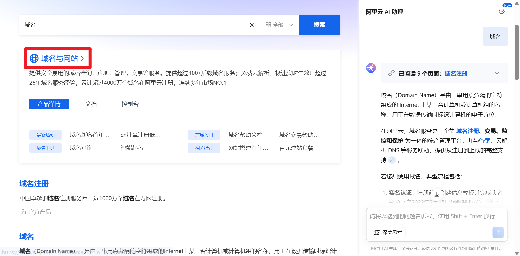Open the 备案 link in AI answer

(485, 141)
